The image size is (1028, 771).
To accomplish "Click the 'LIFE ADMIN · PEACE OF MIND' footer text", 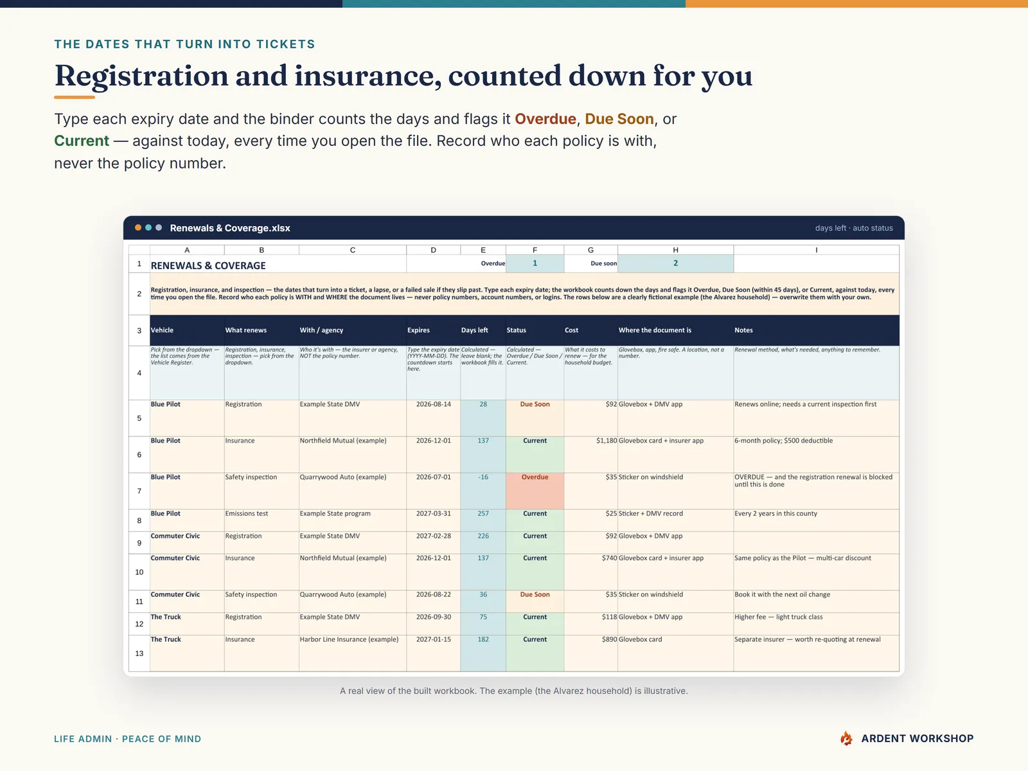I will (127, 739).
